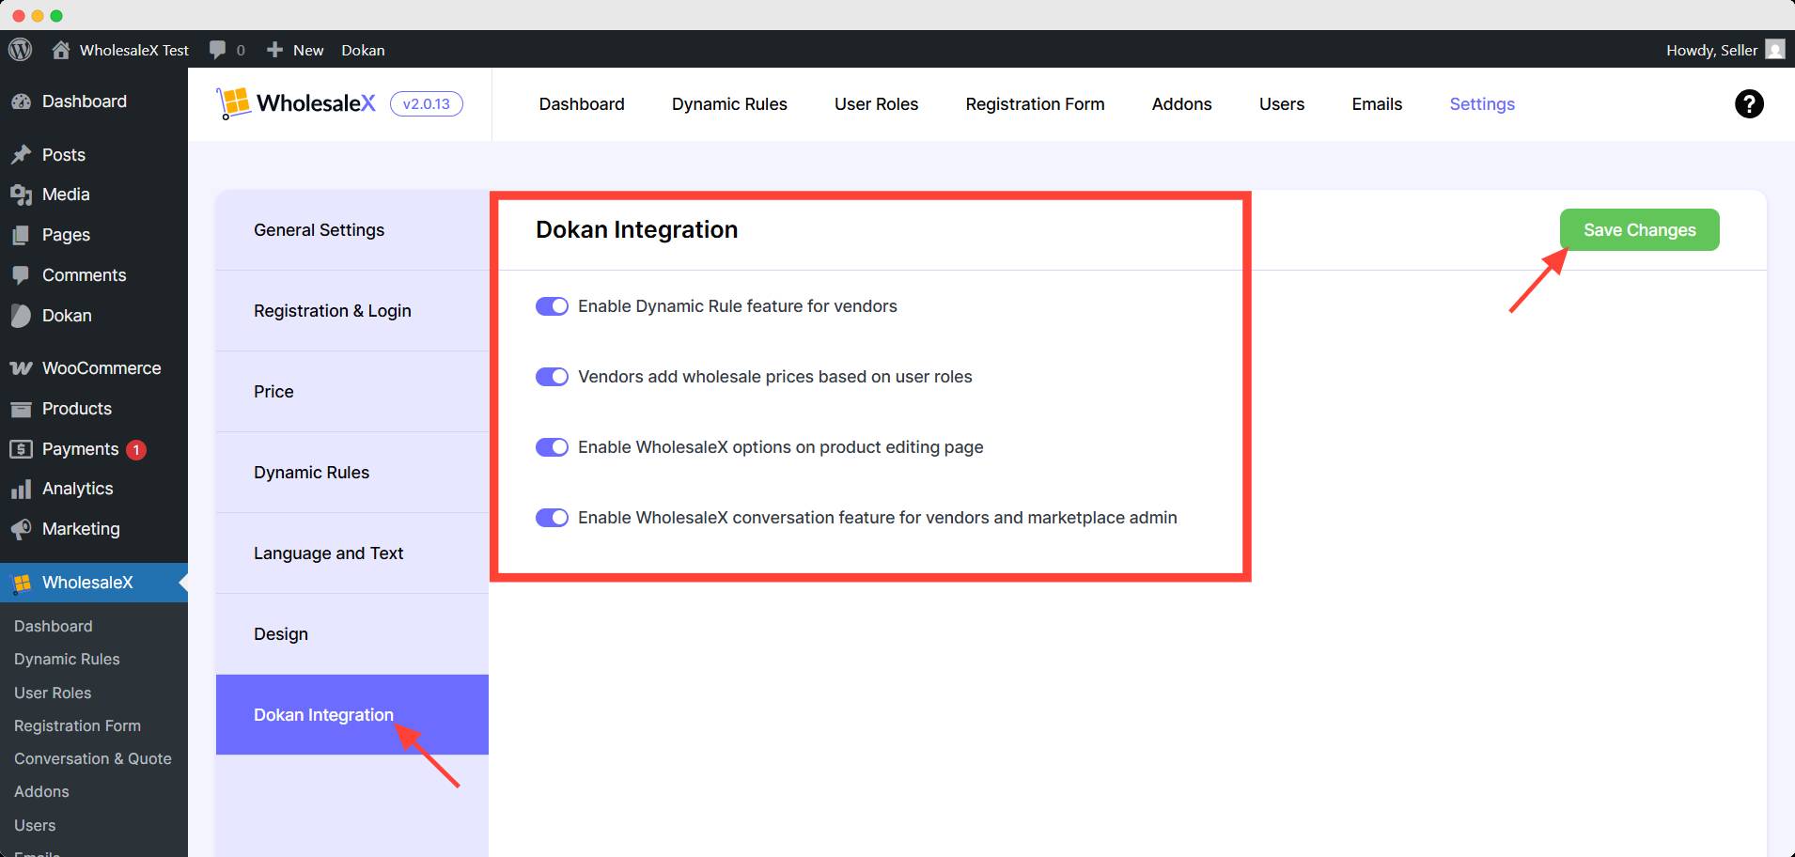Open the User Roles top tab
The image size is (1795, 857).
[x=876, y=104]
